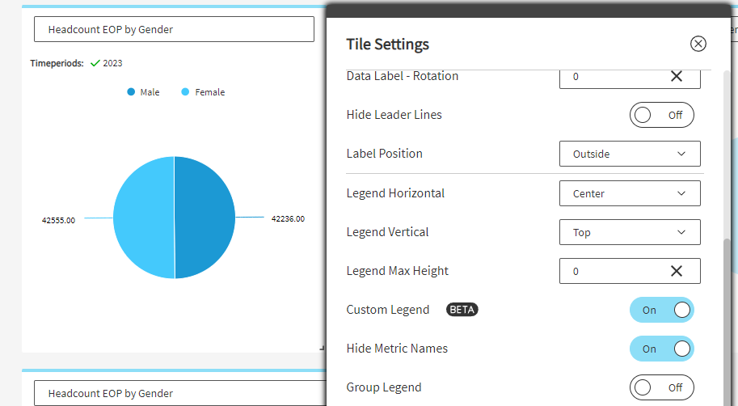This screenshot has height=406, width=738.
Task: Click the green checkmark beside 2023 timeperiod
Action: [95, 63]
